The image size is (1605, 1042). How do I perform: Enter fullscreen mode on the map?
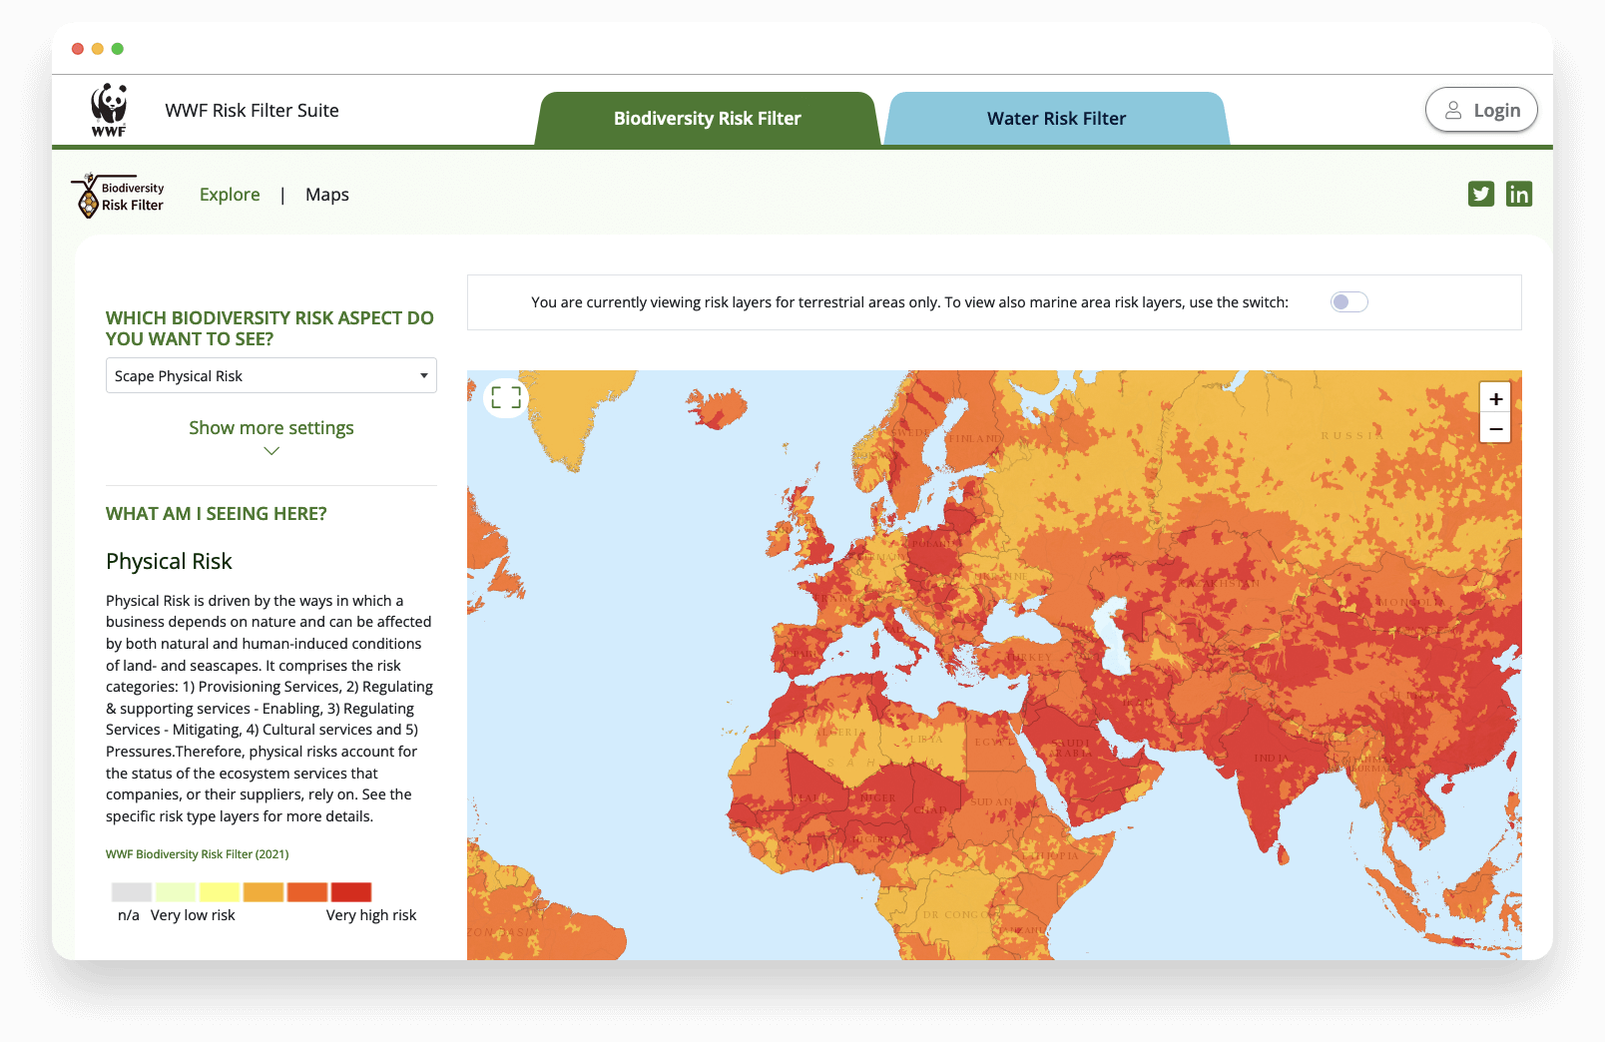coord(506,397)
